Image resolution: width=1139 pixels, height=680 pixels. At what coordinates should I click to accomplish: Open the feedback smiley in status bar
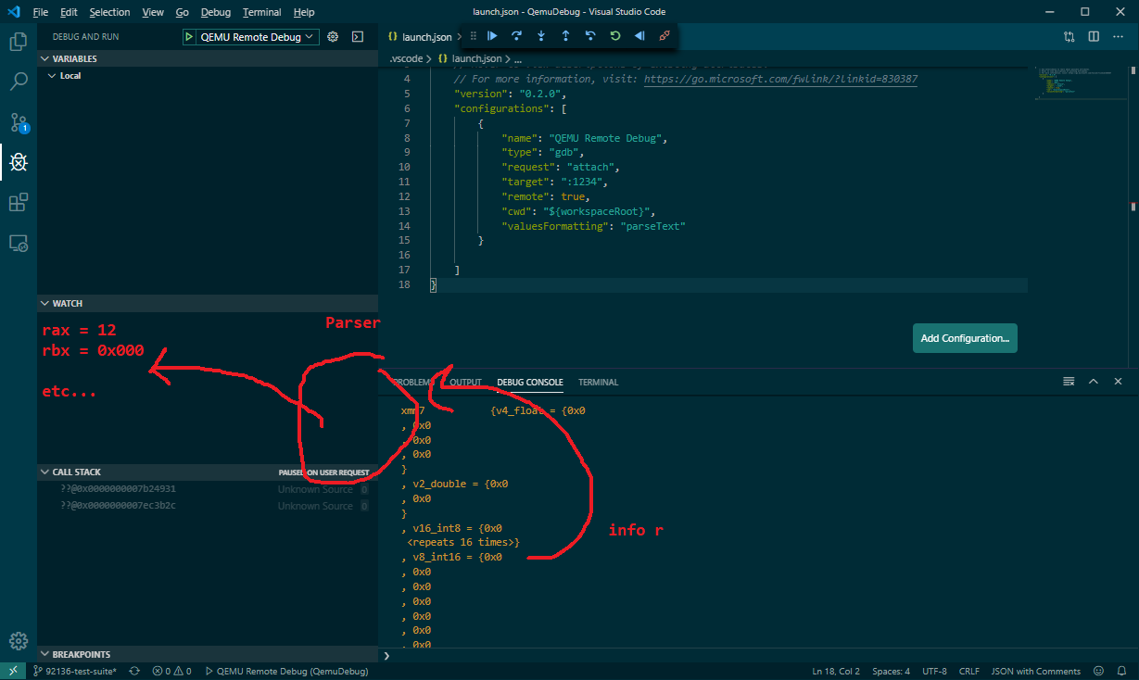[1099, 671]
